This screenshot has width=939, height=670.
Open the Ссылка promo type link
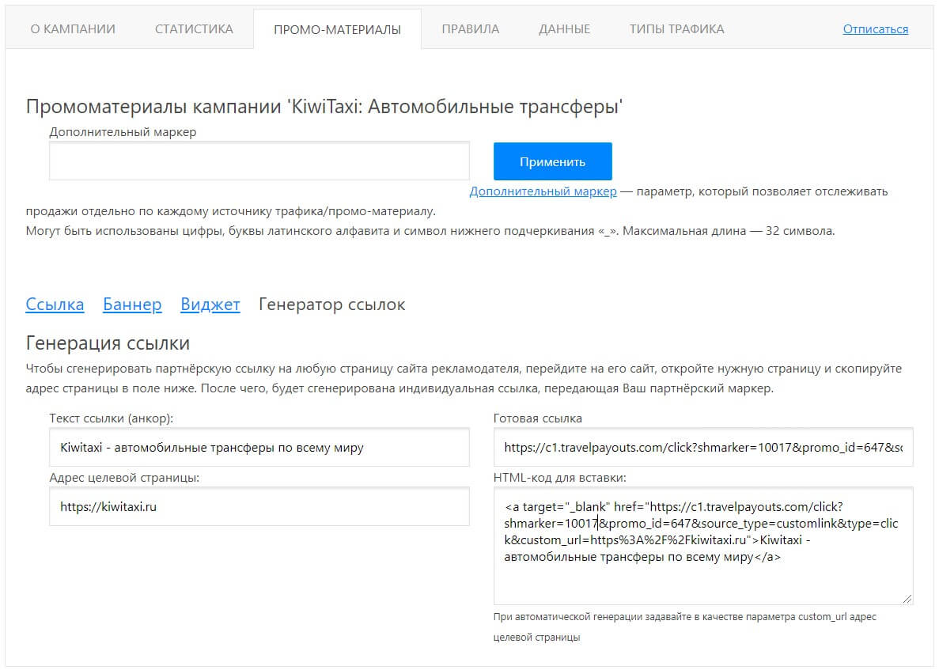(x=55, y=305)
